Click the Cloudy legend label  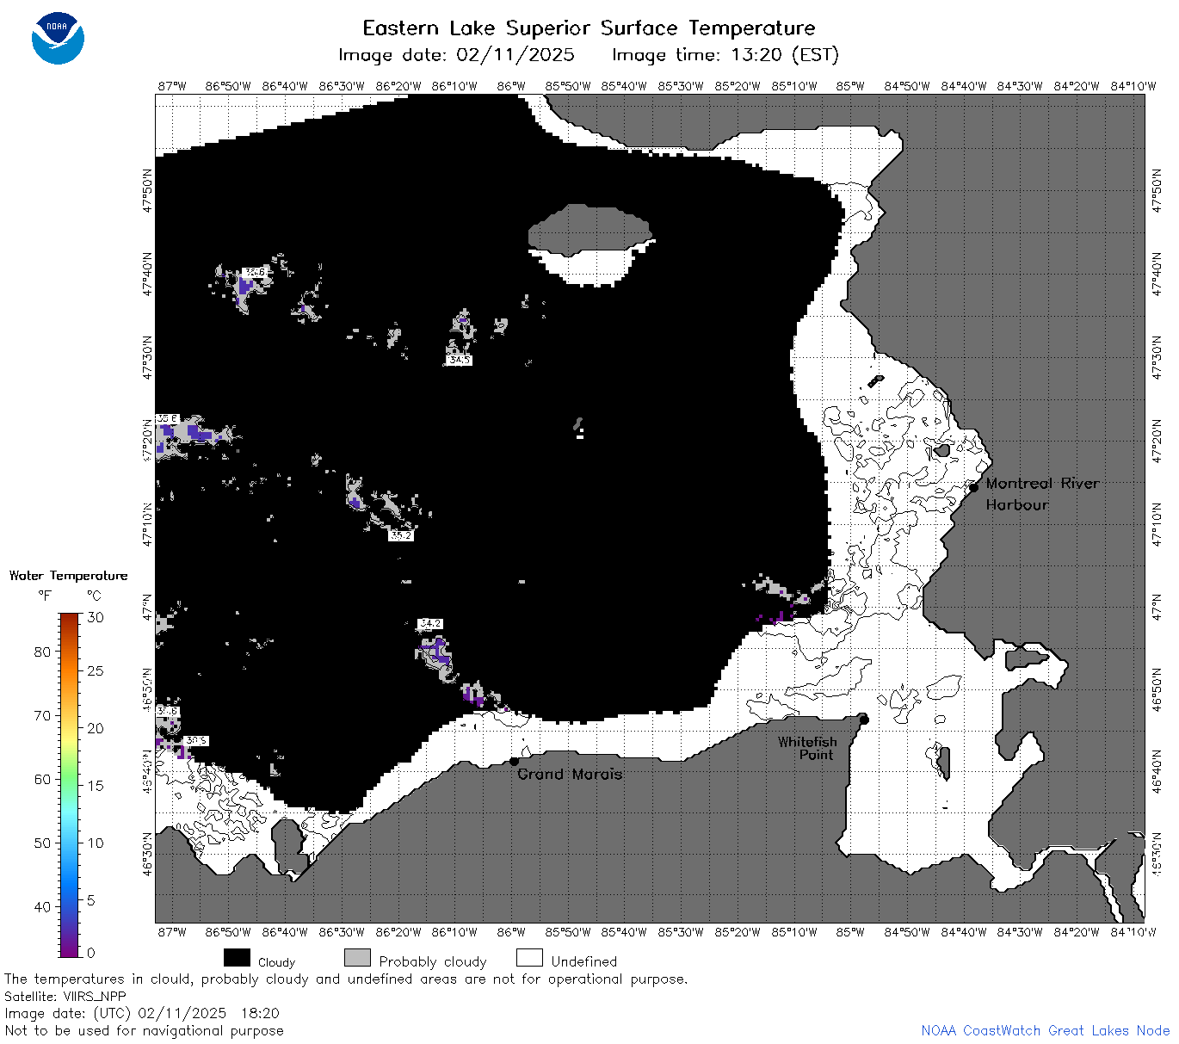click(x=276, y=962)
